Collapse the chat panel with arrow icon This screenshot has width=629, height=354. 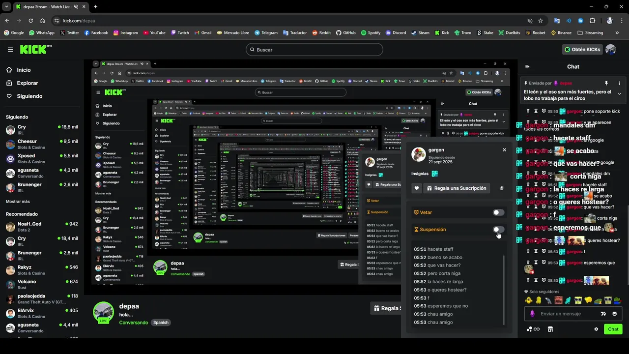[527, 67]
